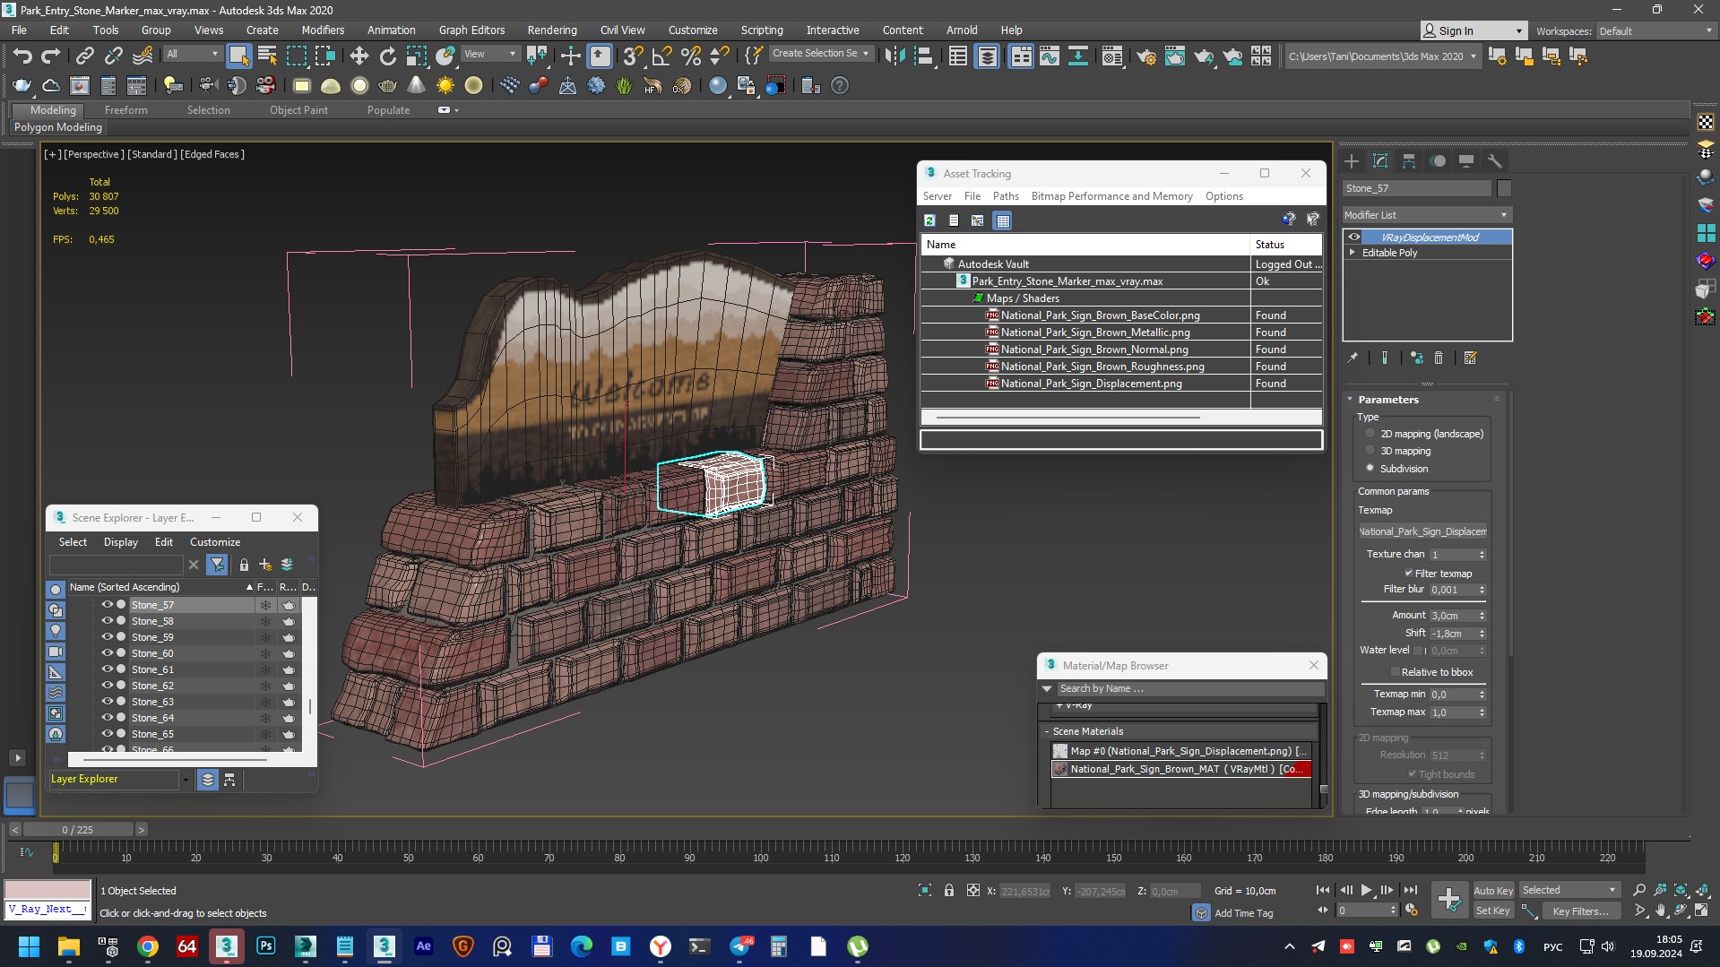Toggle Filter texmap checkbox
Viewport: 1720px width, 967px height.
[x=1408, y=574]
